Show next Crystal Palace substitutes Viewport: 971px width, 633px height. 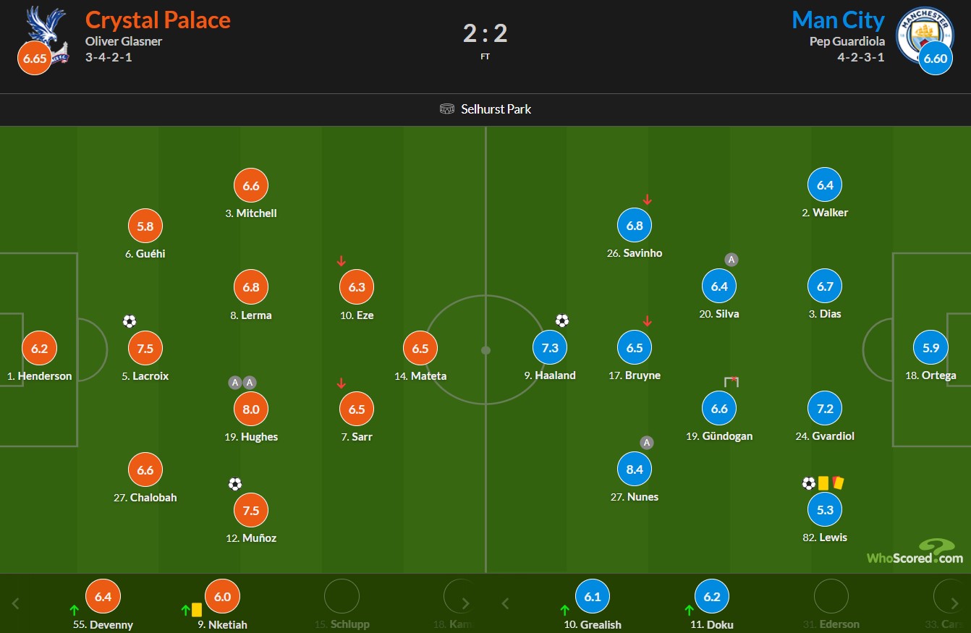coord(465,603)
